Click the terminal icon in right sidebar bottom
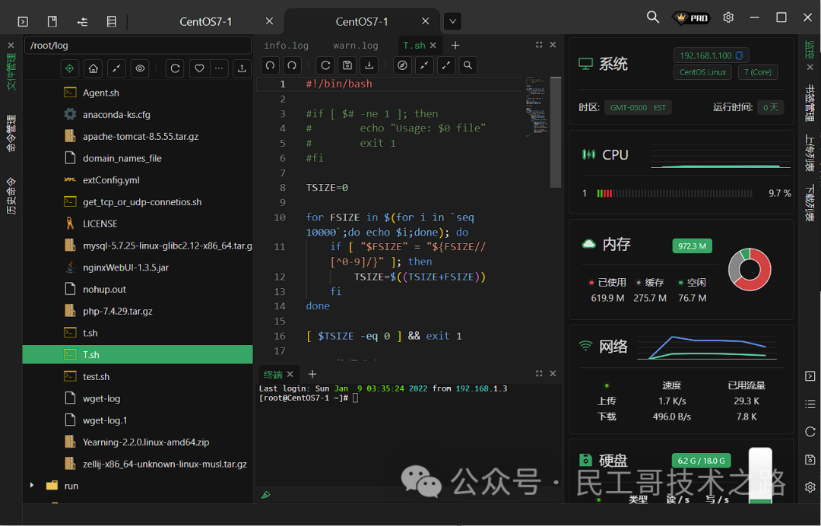Screen dimensions: 821x526 tap(810, 376)
